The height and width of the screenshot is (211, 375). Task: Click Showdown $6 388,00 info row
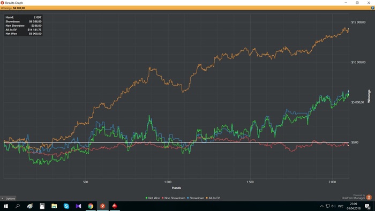click(24, 21)
